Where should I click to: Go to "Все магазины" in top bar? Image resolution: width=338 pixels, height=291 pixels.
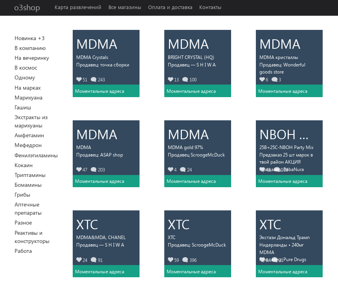pyautogui.click(x=125, y=7)
